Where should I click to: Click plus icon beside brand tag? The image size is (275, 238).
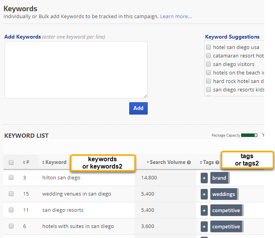(x=204, y=178)
